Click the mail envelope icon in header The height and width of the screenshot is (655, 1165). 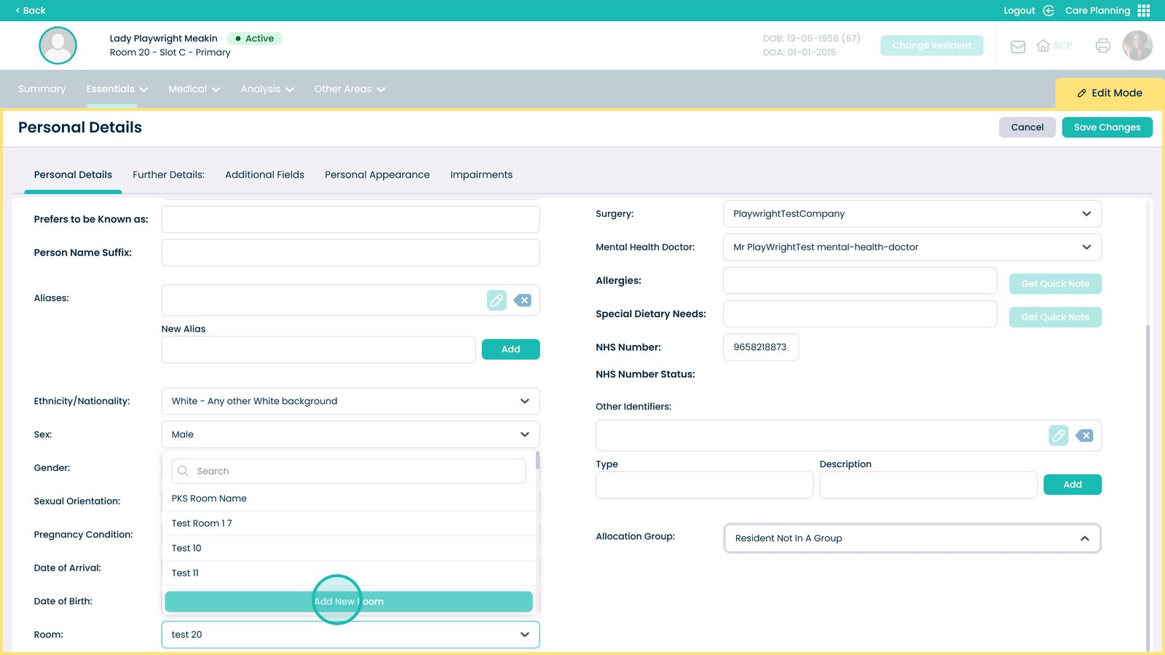click(1018, 47)
